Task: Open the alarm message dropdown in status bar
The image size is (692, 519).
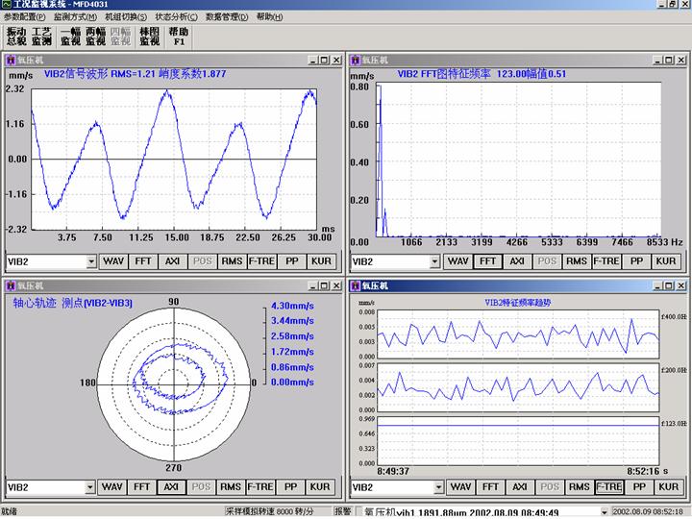Action: [603, 512]
